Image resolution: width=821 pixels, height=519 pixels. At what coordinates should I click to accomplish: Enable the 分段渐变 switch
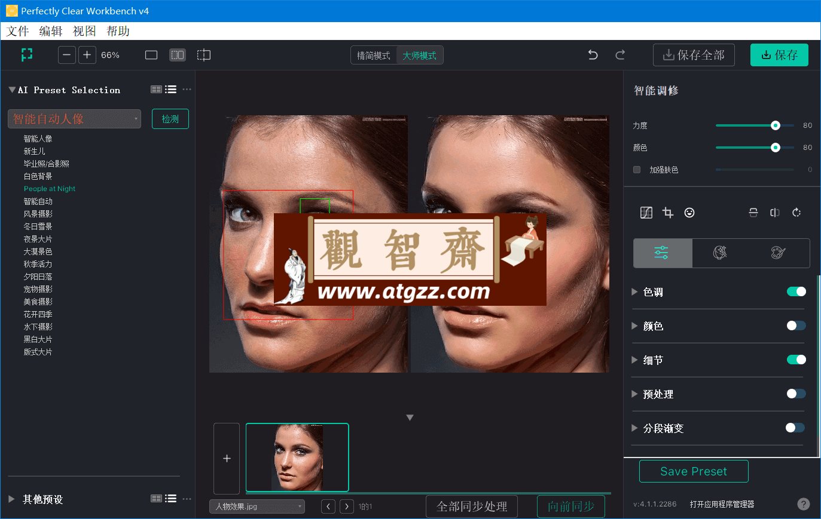click(x=795, y=428)
